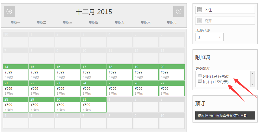The image size is (266, 135).
Task: Click 星期五 weekday header
Action: 120,22
